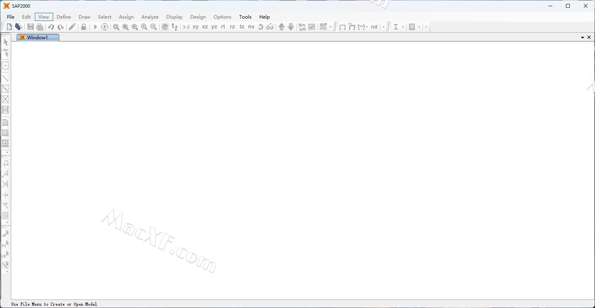
Task: Expand the I-section frame dropdown arrow
Action: [x=403, y=27]
